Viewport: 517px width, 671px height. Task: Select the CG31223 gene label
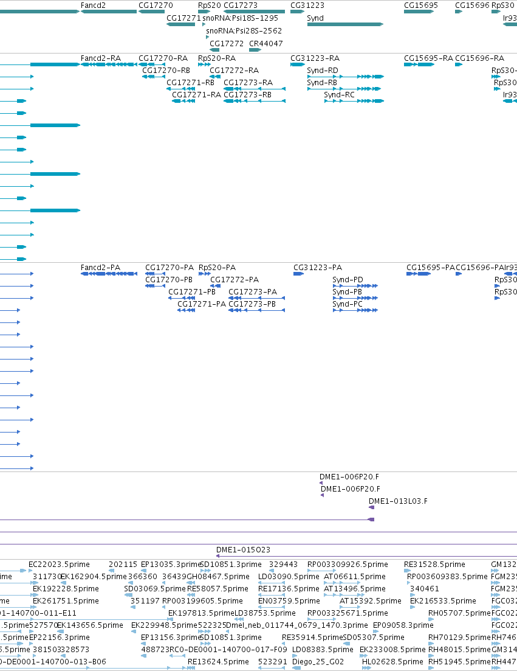[x=307, y=5]
